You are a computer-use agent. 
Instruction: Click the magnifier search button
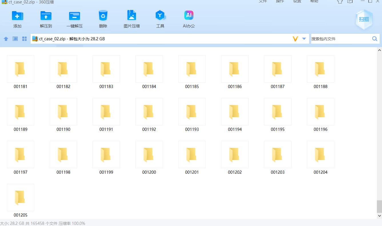pos(375,39)
